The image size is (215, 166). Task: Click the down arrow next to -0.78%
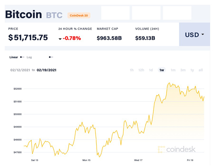coord(60,39)
